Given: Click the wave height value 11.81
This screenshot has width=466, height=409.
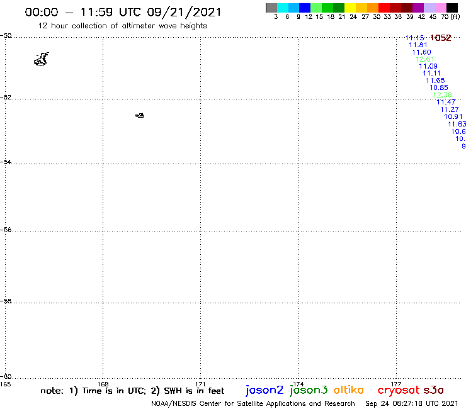Looking at the screenshot, I should 418,45.
